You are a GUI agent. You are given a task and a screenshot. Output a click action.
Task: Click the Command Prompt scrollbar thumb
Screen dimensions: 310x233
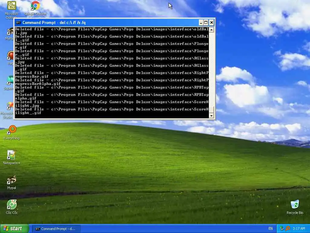click(211, 110)
